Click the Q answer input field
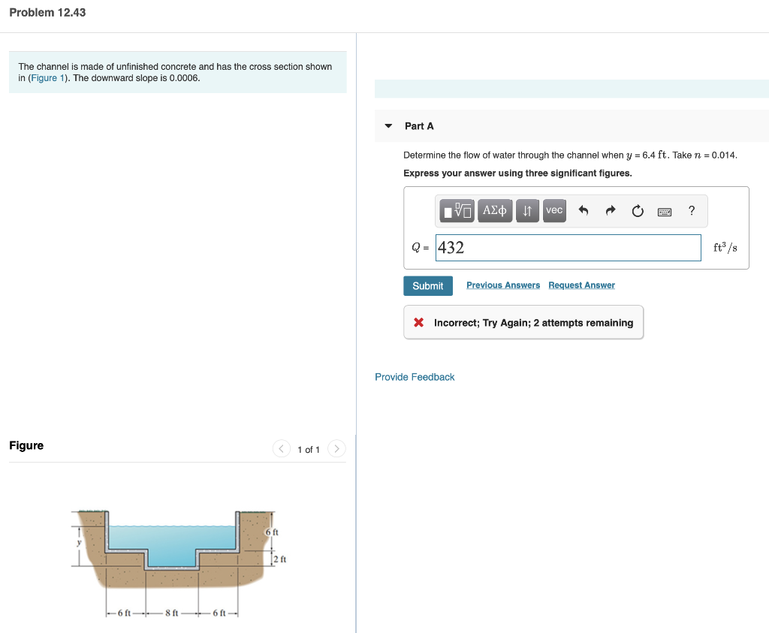 (x=568, y=248)
